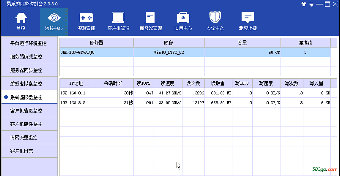The height and width of the screenshot is (176, 340).
Task: Open 应用中心 briefcase icon
Action: pyautogui.click(x=183, y=18)
